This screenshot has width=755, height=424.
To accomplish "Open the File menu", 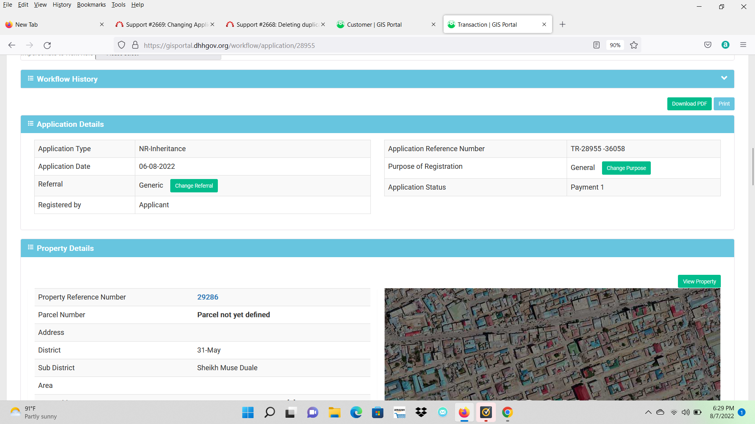I will (x=7, y=5).
